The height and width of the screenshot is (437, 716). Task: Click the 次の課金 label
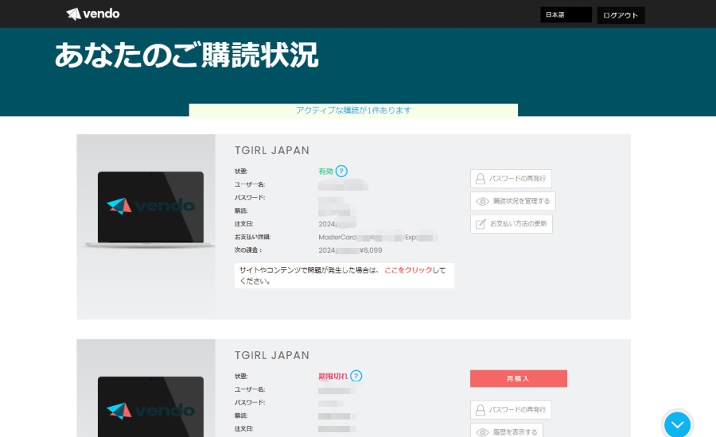tap(248, 250)
